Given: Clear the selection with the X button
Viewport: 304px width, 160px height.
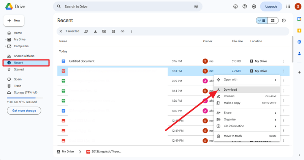Looking at the screenshot, I should point(61,31).
